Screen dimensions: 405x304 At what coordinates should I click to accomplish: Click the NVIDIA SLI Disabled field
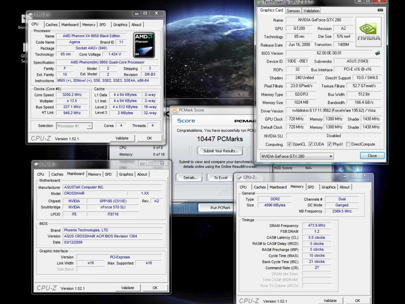(x=334, y=136)
